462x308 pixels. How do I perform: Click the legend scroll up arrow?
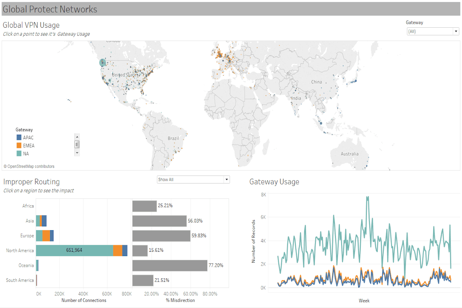point(77,137)
